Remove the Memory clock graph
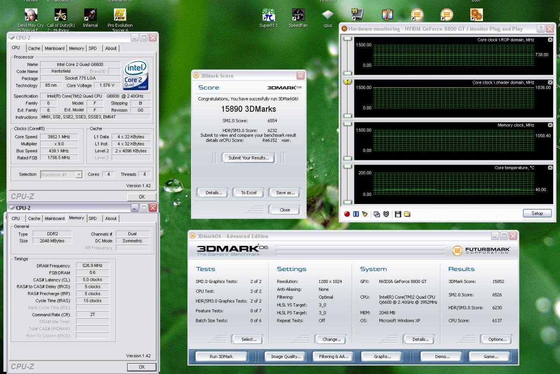This screenshot has height=374, width=560. coord(550,125)
